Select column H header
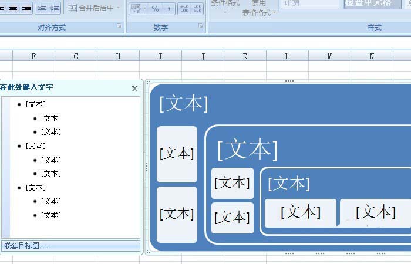411x264 pixels. pyautogui.click(x=118, y=56)
